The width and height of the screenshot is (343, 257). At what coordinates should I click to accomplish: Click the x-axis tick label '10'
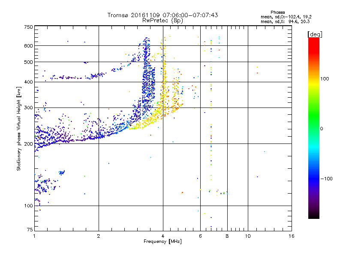248,236
